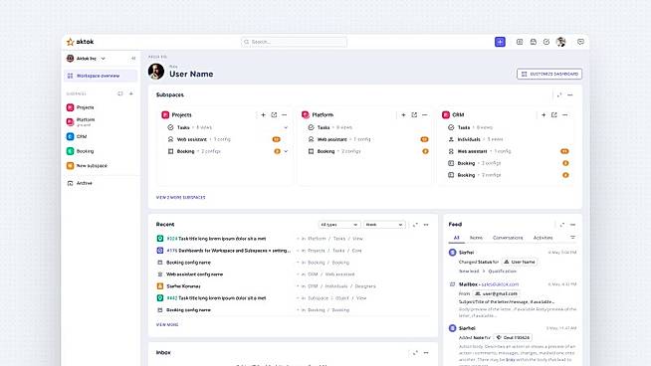
Task: Open recent item Sarhei Konanau
Action: click(183, 286)
